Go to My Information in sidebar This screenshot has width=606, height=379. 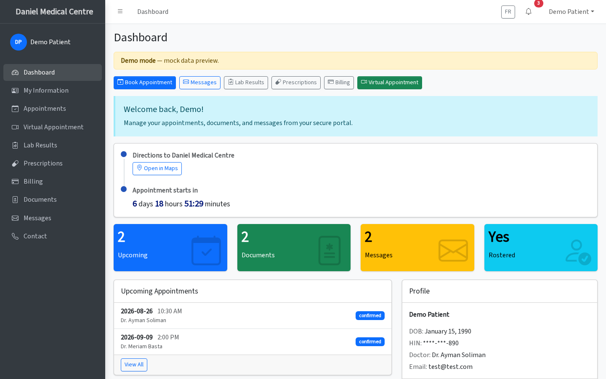tap(53, 91)
